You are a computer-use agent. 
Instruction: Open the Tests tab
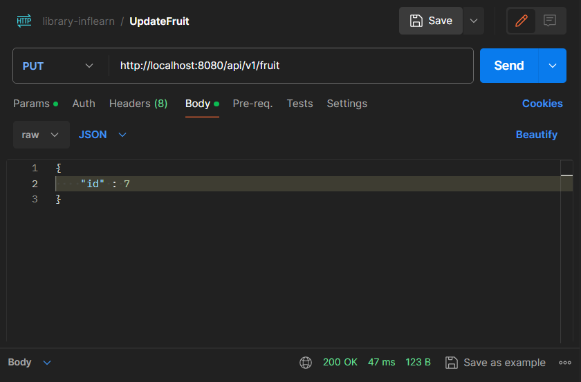pos(299,104)
